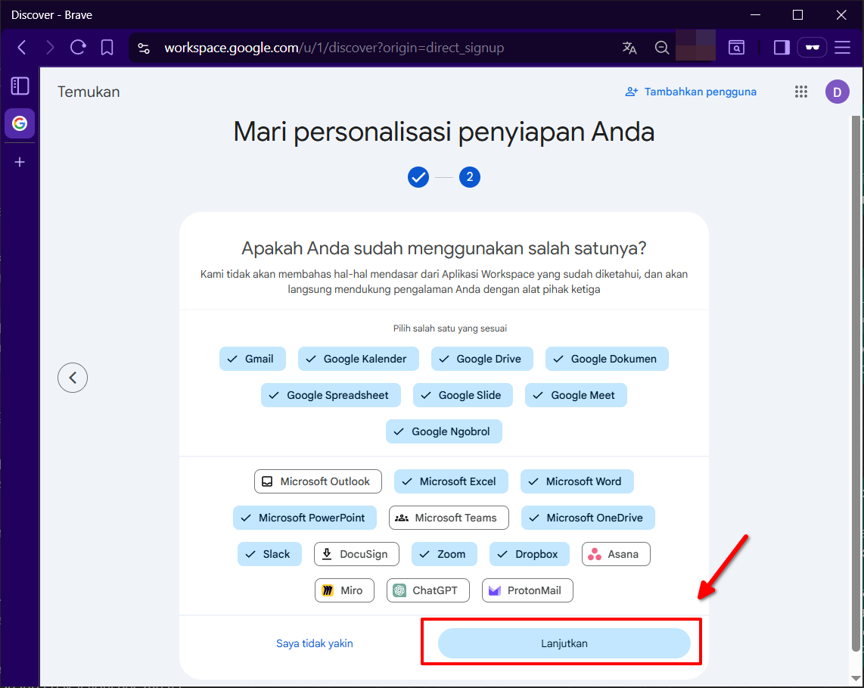Click the address bar URL

pyautogui.click(x=334, y=48)
